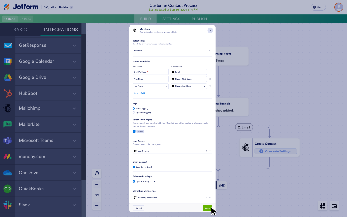The width and height of the screenshot is (347, 217).
Task: Save the Mailchimp settings
Action: (207, 208)
